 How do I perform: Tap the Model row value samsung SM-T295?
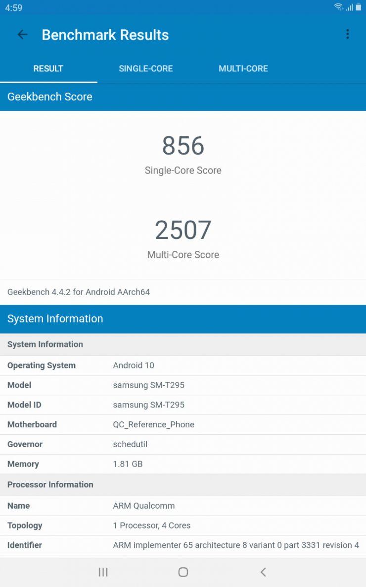pos(149,385)
